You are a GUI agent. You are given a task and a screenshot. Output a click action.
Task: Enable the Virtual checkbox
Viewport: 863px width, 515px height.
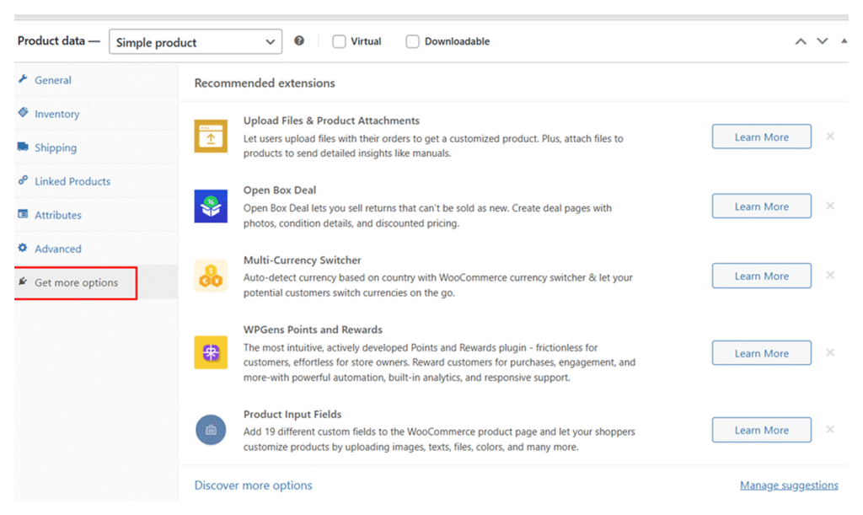[339, 41]
